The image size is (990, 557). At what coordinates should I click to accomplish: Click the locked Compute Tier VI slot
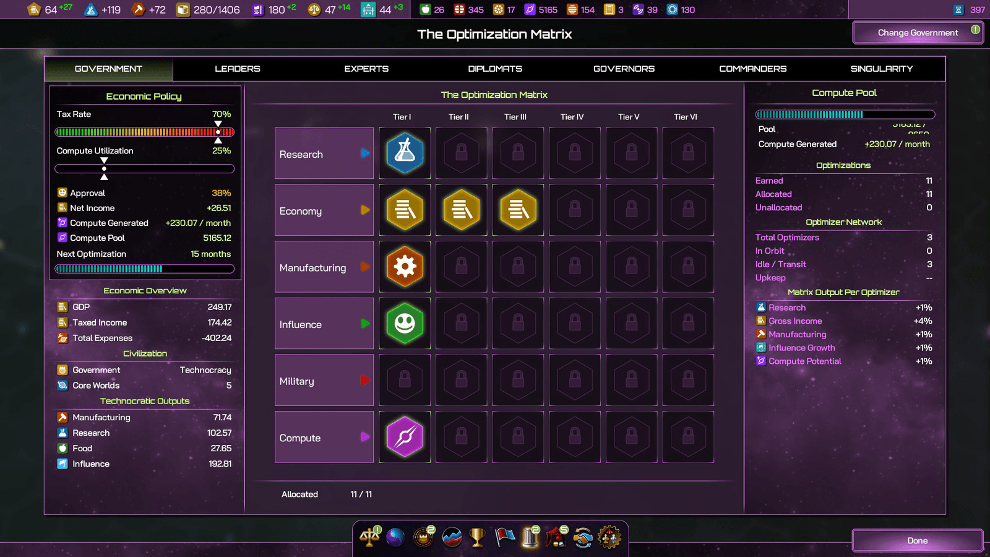click(688, 437)
